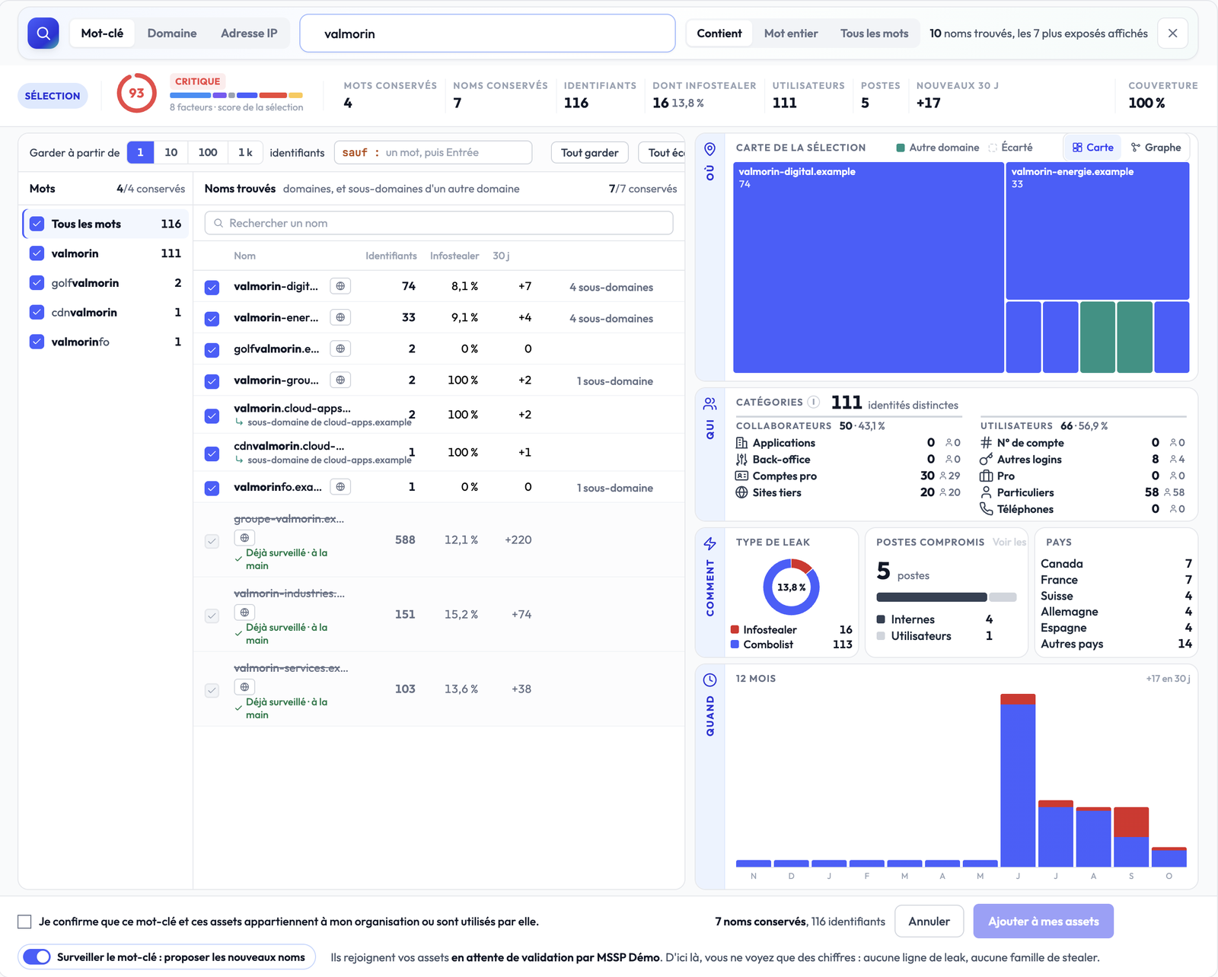
Task: Tick the ownership confirmation checkbox
Action: tap(24, 921)
